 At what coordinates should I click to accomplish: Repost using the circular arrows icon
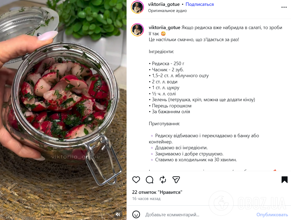point(163,179)
